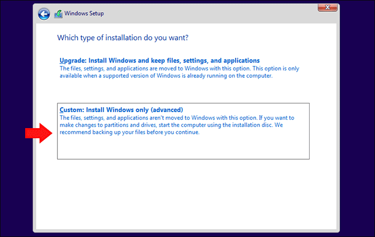Go back with the blue arrow button
Screen dimensions: 375x237
44,14
